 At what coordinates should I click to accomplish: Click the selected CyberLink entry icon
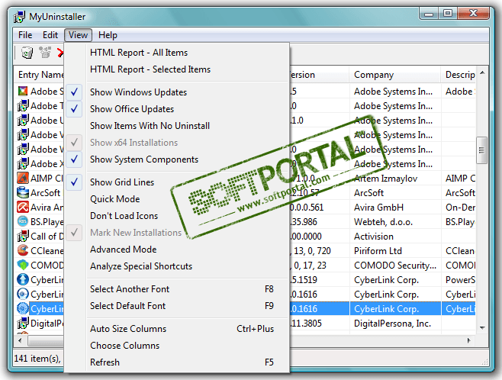tap(23, 308)
